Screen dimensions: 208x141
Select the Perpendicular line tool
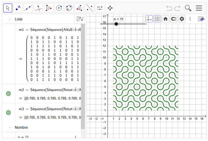(x=38, y=8)
